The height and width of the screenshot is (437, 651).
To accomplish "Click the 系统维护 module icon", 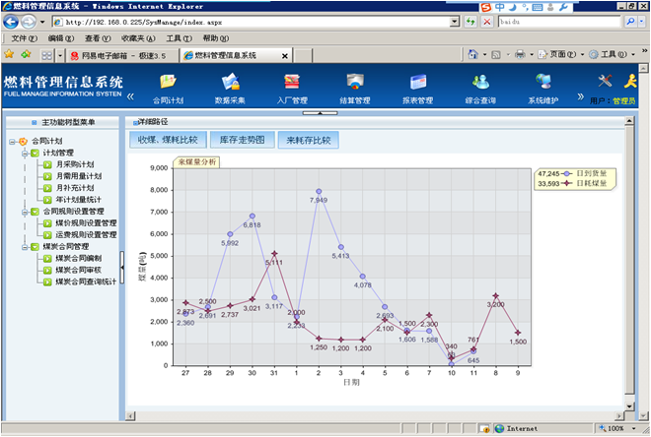I will (542, 83).
